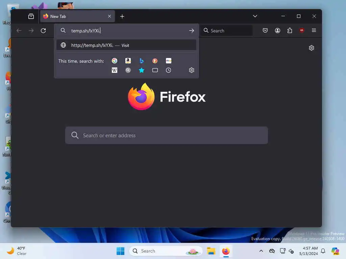Open a new tab with plus button
The width and height of the screenshot is (346, 259).
pos(122,16)
